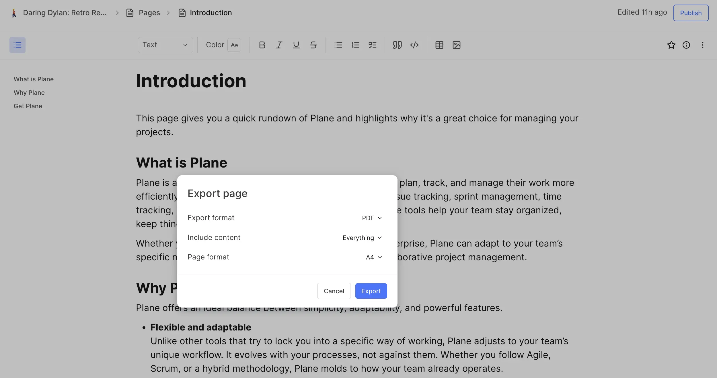The height and width of the screenshot is (378, 717).
Task: Insert an image element
Action: pos(456,44)
